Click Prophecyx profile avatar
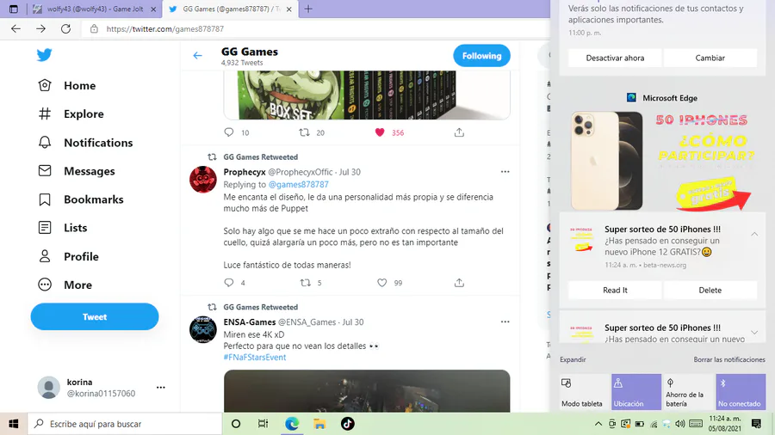Screen dimensions: 775x435 tap(203, 180)
